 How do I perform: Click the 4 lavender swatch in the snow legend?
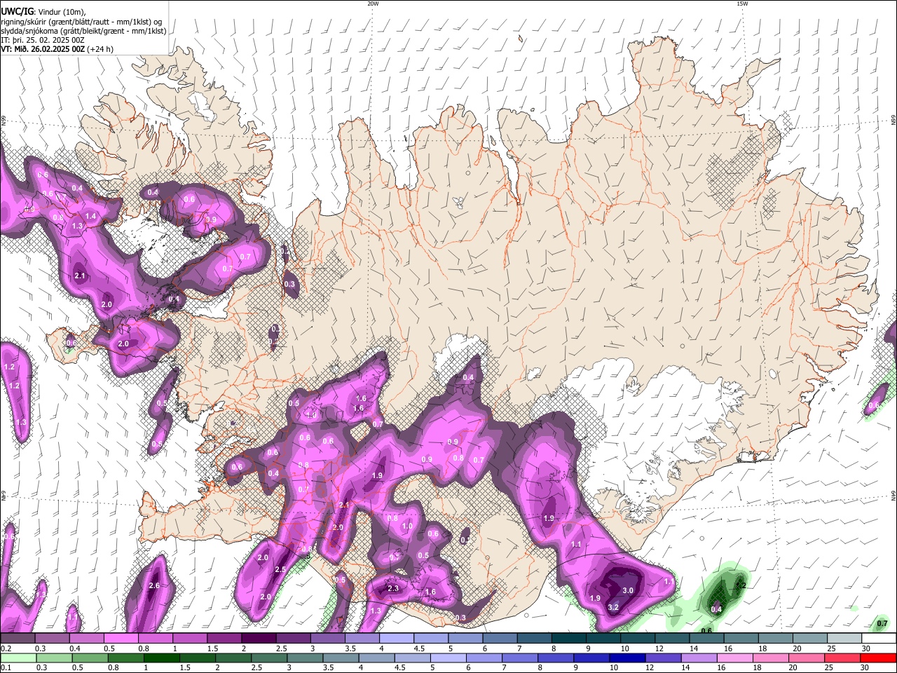(x=396, y=639)
